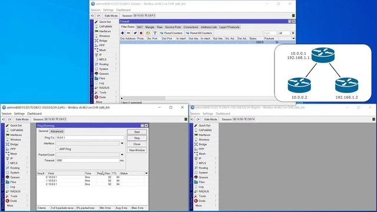Switch to Advanced tab in Ping

coord(57,131)
